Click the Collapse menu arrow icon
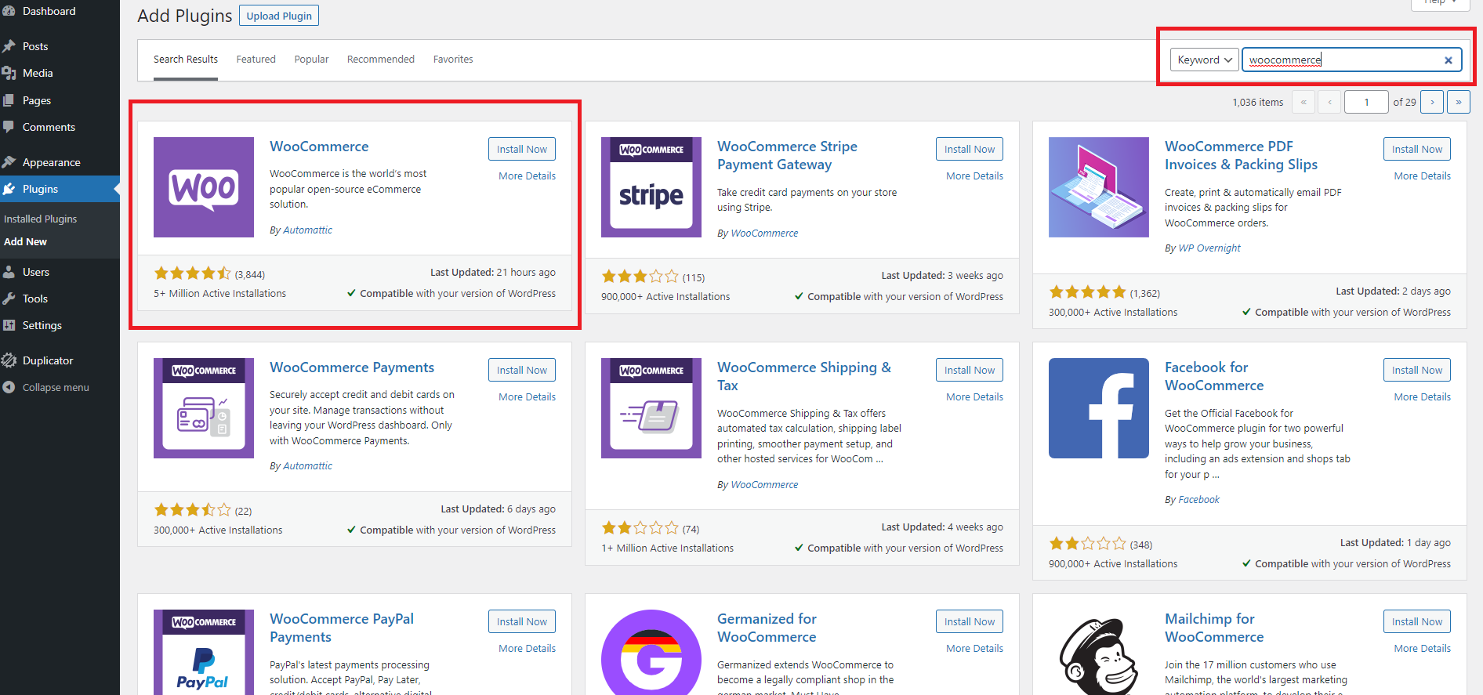 click(x=9, y=387)
